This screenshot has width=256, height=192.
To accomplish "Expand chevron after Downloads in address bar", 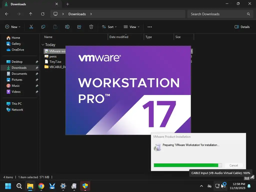I will click(91, 14).
